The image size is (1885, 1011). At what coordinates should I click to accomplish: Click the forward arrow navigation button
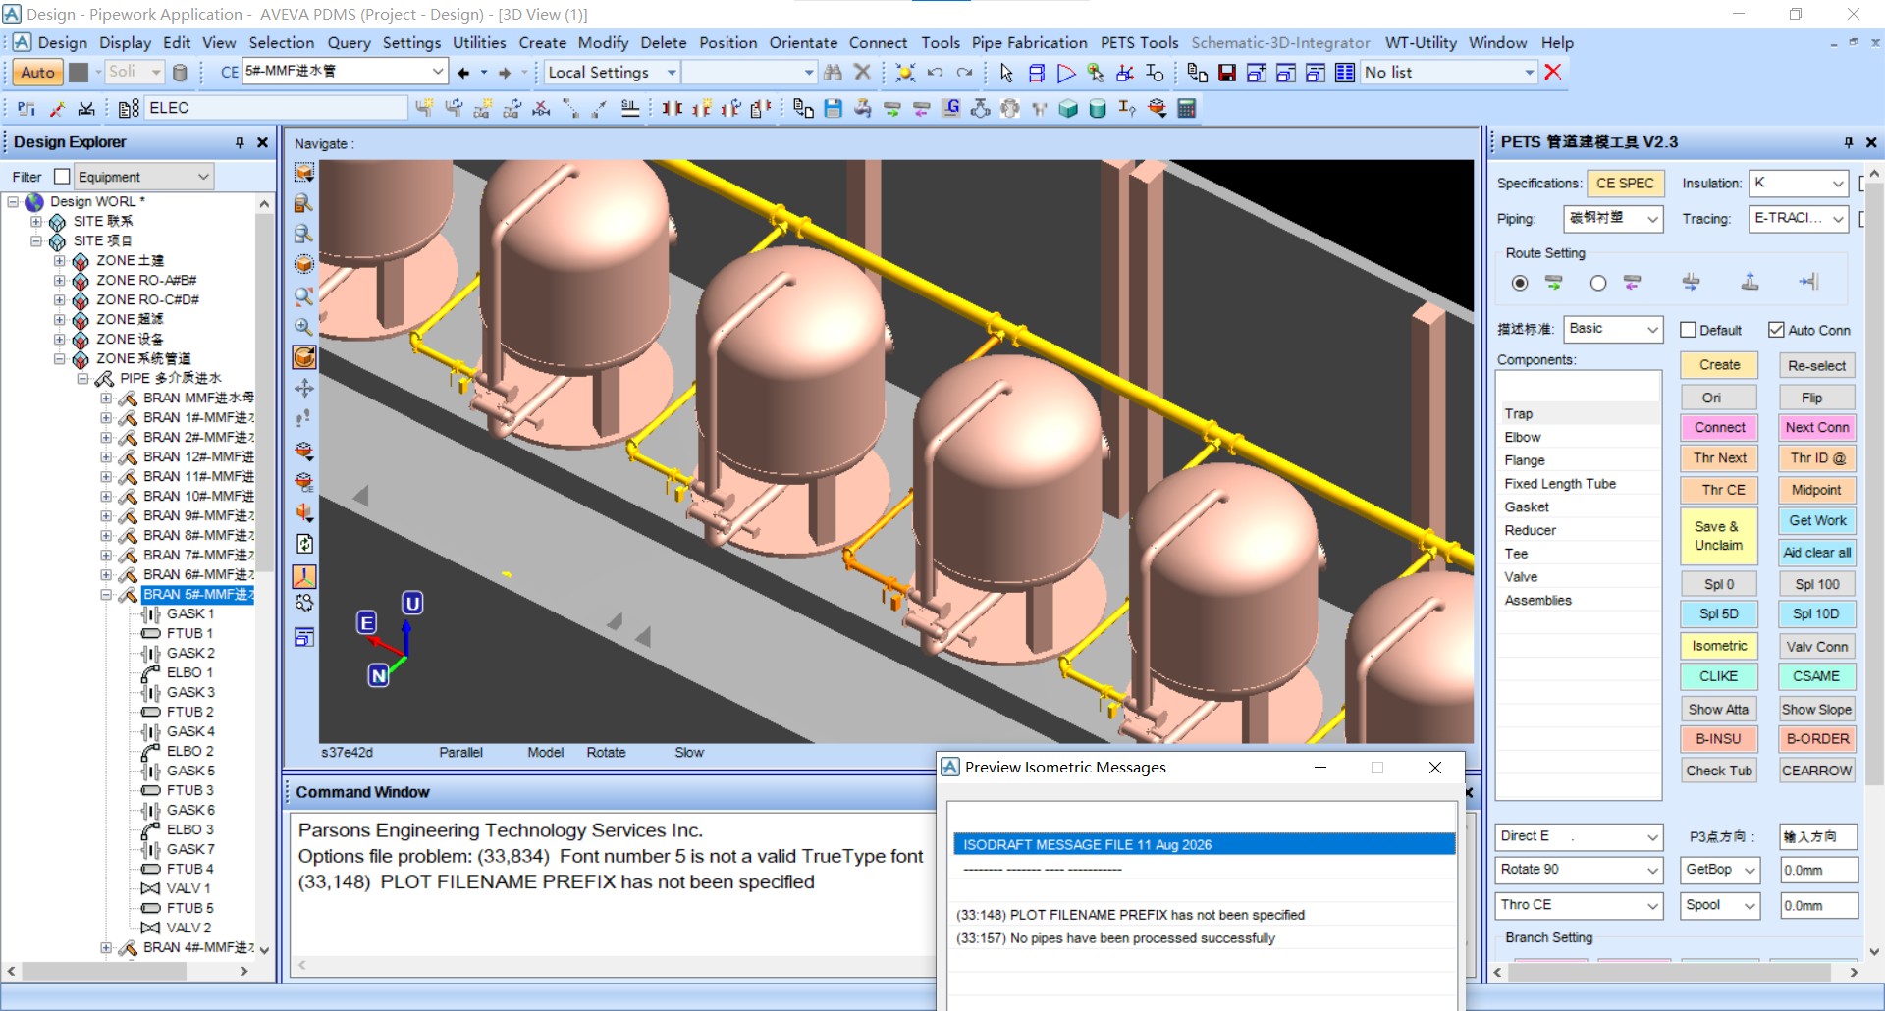coord(505,73)
